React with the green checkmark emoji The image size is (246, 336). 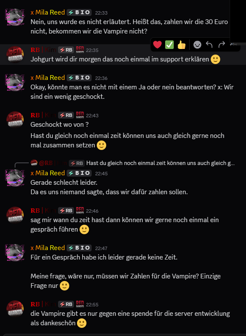(x=169, y=45)
